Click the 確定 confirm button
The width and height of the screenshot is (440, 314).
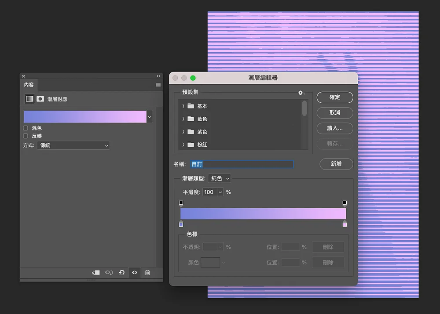[x=335, y=97]
